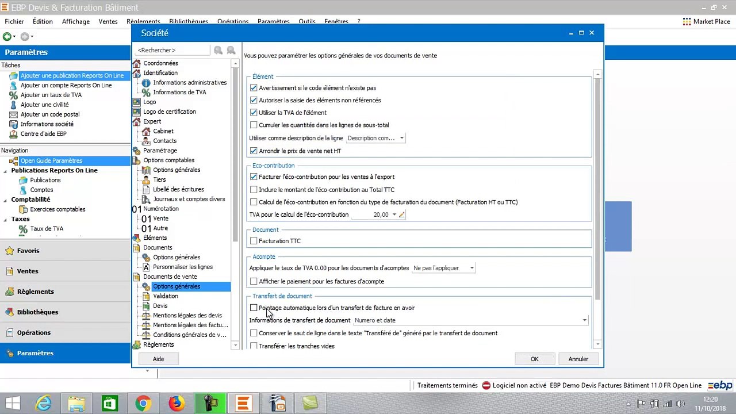Open the eco-contribution TVA rate dropdown arrow
Image resolution: width=736 pixels, height=414 pixels.
coord(394,214)
